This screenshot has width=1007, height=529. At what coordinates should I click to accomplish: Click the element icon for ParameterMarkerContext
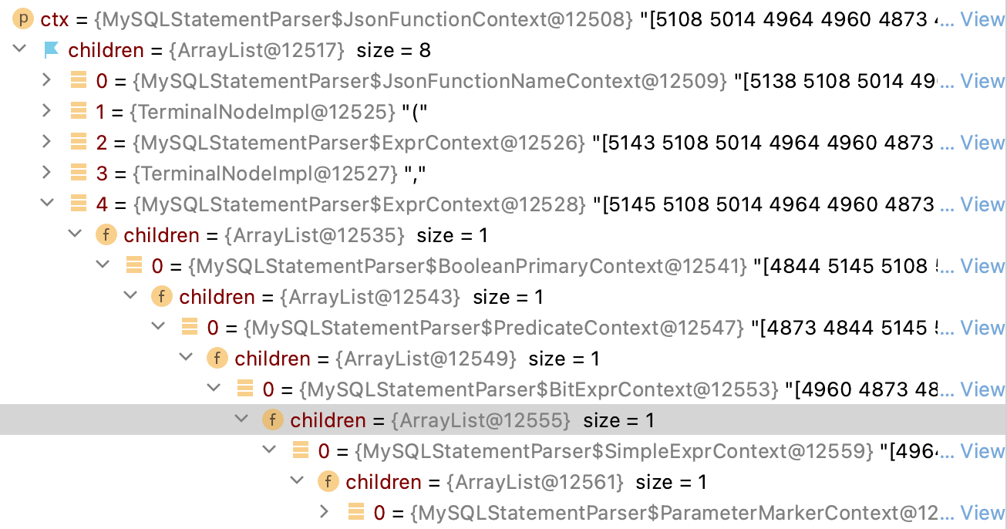[355, 511]
